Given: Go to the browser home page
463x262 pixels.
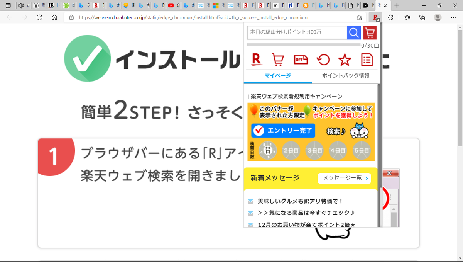Looking at the screenshot, I should click(x=54, y=17).
